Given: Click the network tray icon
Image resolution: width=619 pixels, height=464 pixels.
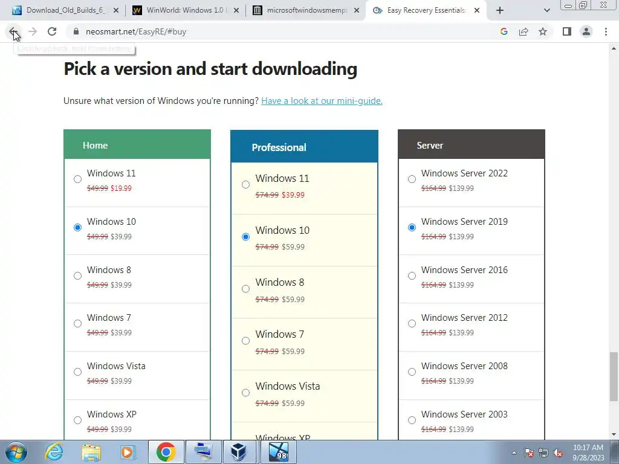Looking at the screenshot, I should (543, 453).
